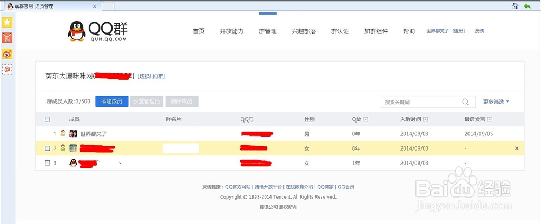This screenshot has width=541, height=224.
Task: Click the green admin badge in row 2
Action: click(63, 147)
